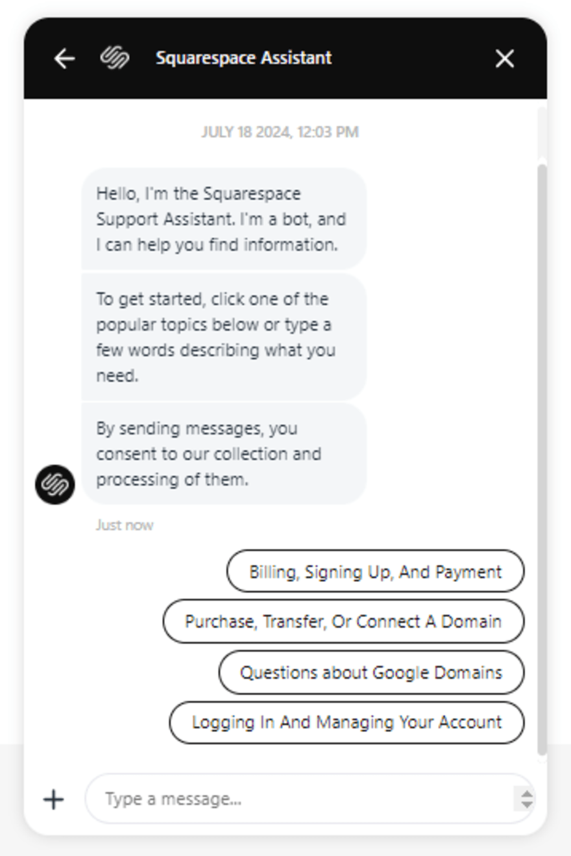Select the Squarespace logo in the header
This screenshot has width=571, height=856.
[114, 58]
